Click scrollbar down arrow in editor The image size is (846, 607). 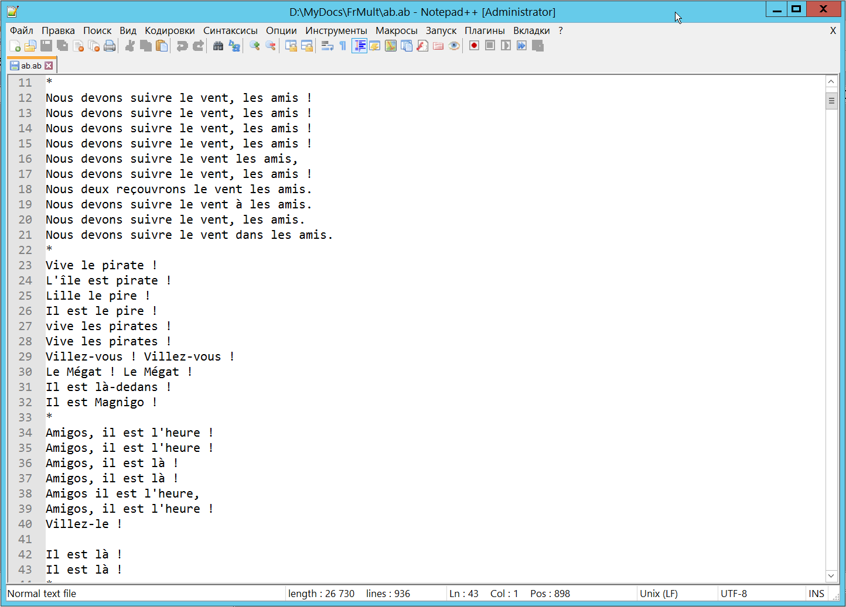tap(831, 576)
